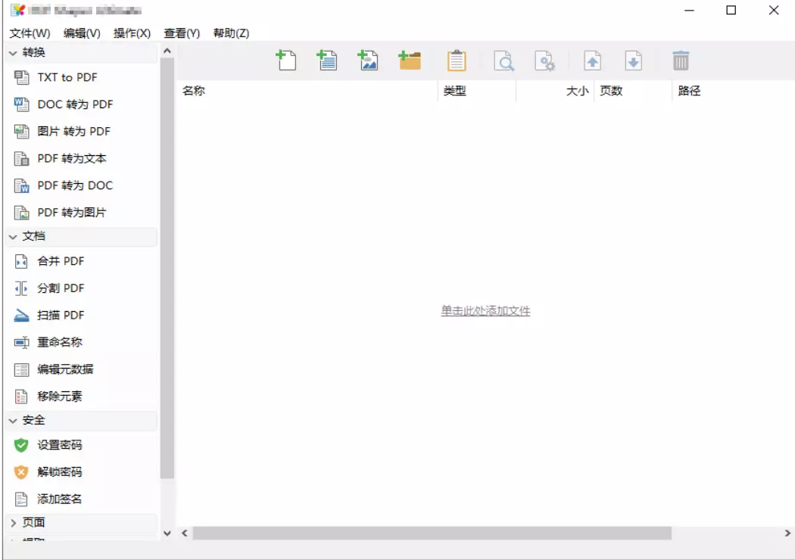
Task: Open the 操作(X) menu
Action: (132, 33)
